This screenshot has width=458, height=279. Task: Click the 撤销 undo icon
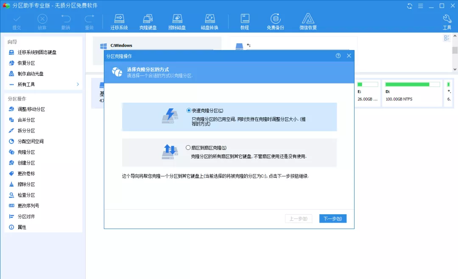click(x=66, y=20)
